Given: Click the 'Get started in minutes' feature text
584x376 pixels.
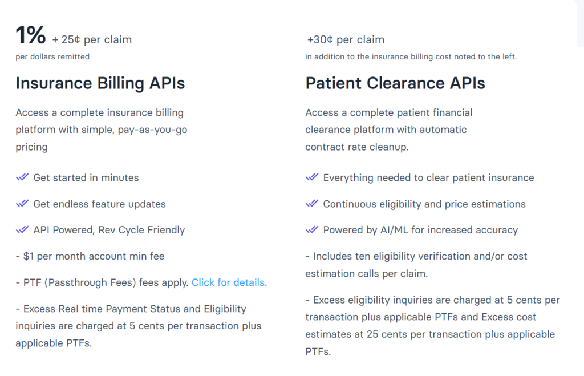Looking at the screenshot, I should pos(86,177).
